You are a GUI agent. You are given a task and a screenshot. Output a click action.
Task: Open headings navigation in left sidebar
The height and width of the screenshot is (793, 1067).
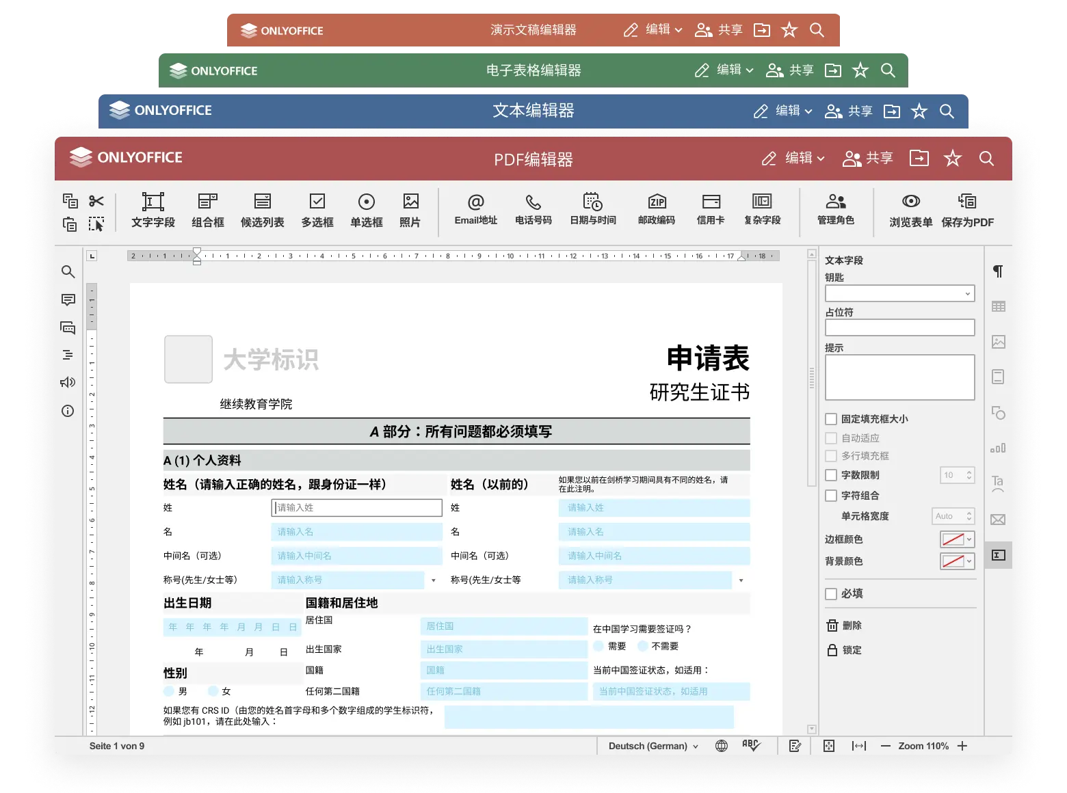68,355
